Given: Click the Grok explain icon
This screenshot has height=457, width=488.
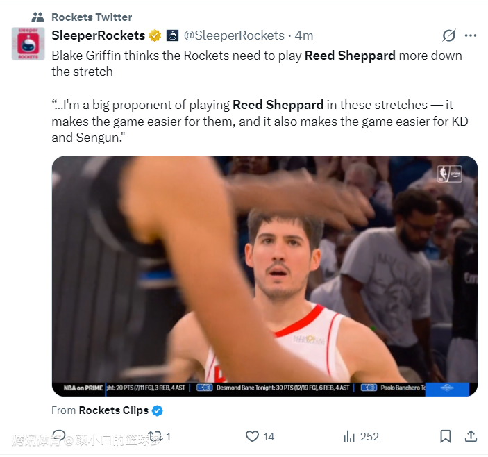Looking at the screenshot, I should coord(449,35).
